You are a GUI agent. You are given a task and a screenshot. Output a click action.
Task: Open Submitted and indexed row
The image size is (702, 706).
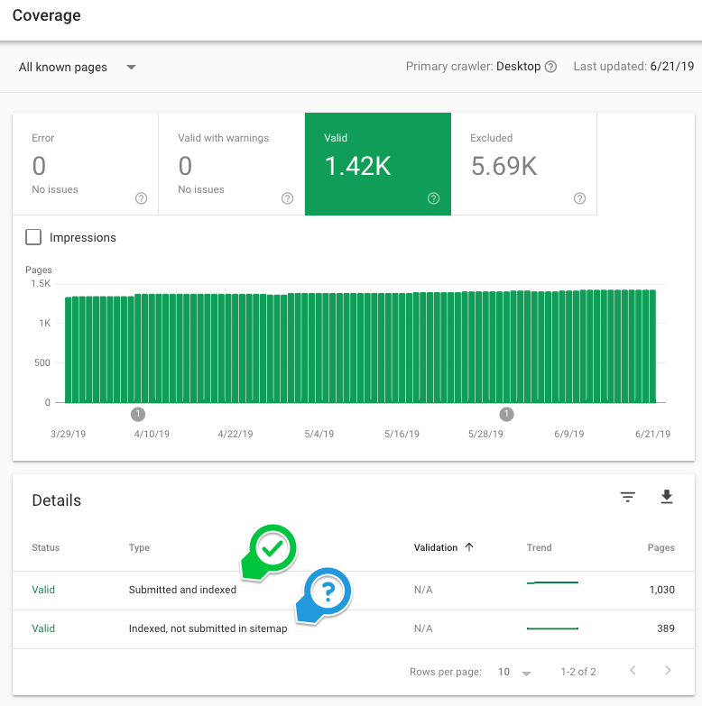click(354, 591)
